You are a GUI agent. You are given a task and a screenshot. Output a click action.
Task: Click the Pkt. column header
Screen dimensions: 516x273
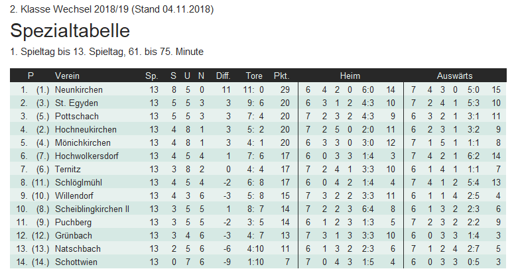(281, 76)
